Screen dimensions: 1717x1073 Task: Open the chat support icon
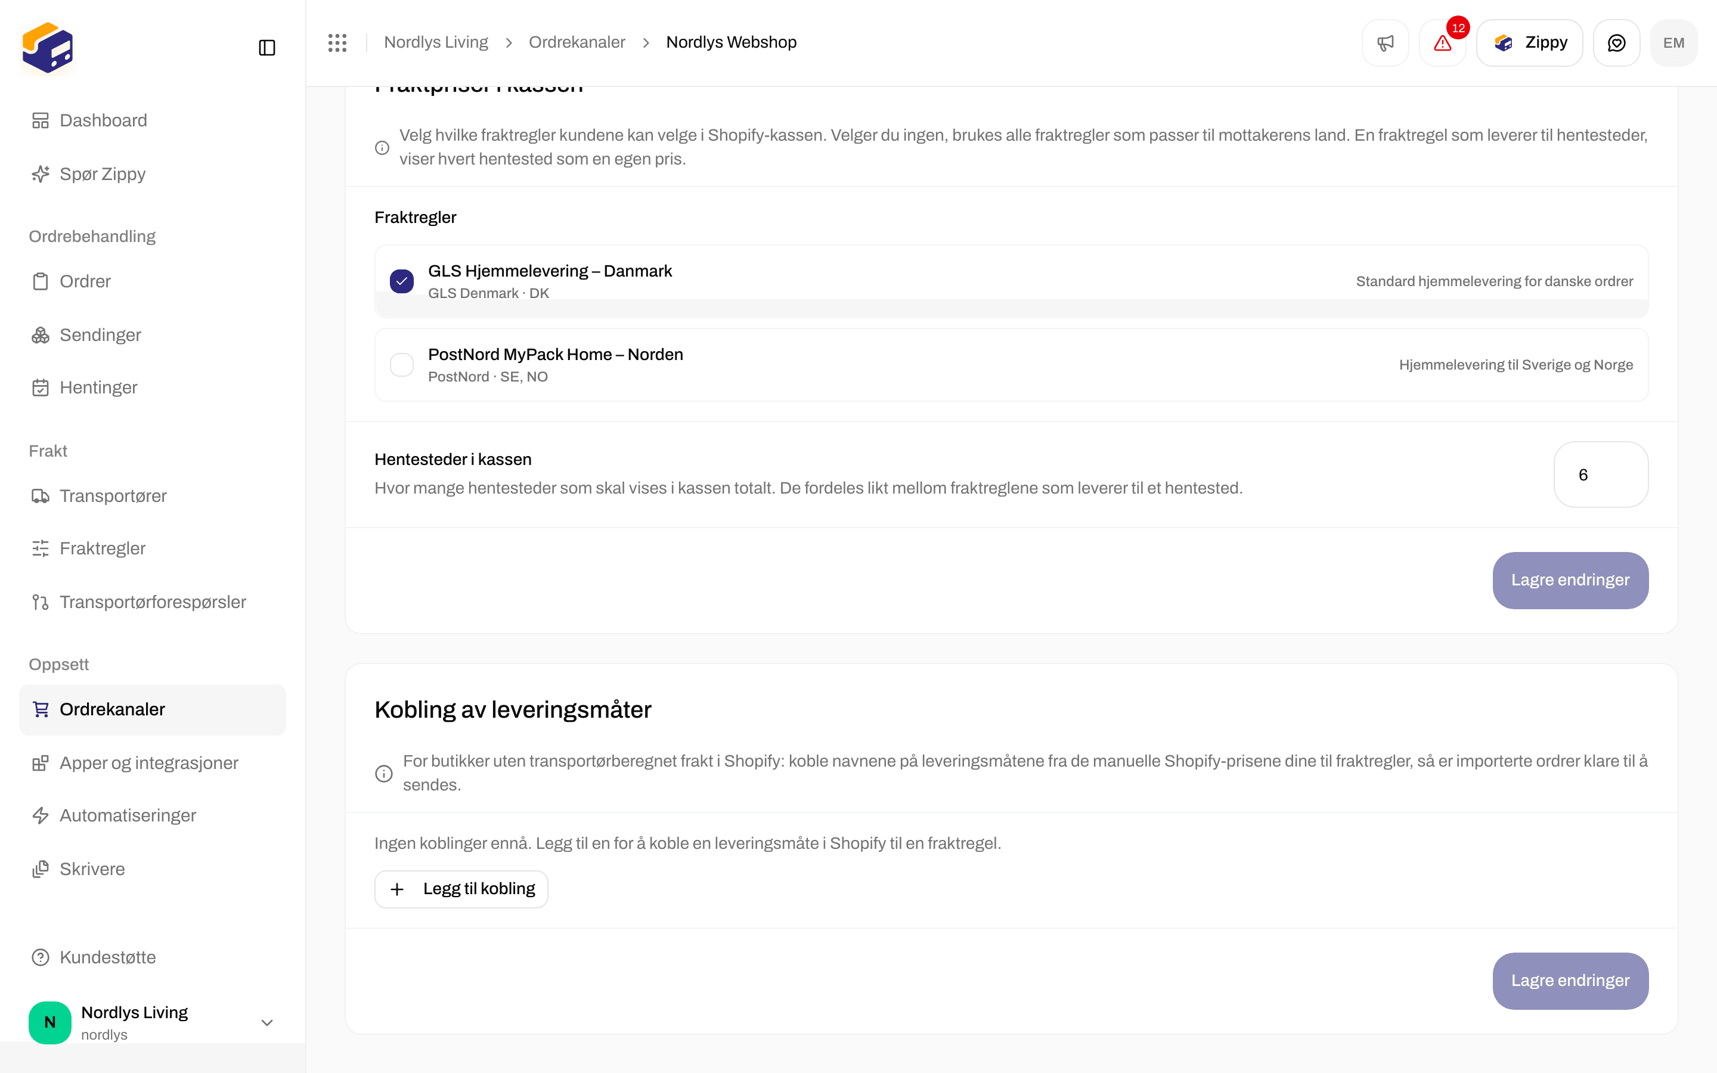(1616, 42)
